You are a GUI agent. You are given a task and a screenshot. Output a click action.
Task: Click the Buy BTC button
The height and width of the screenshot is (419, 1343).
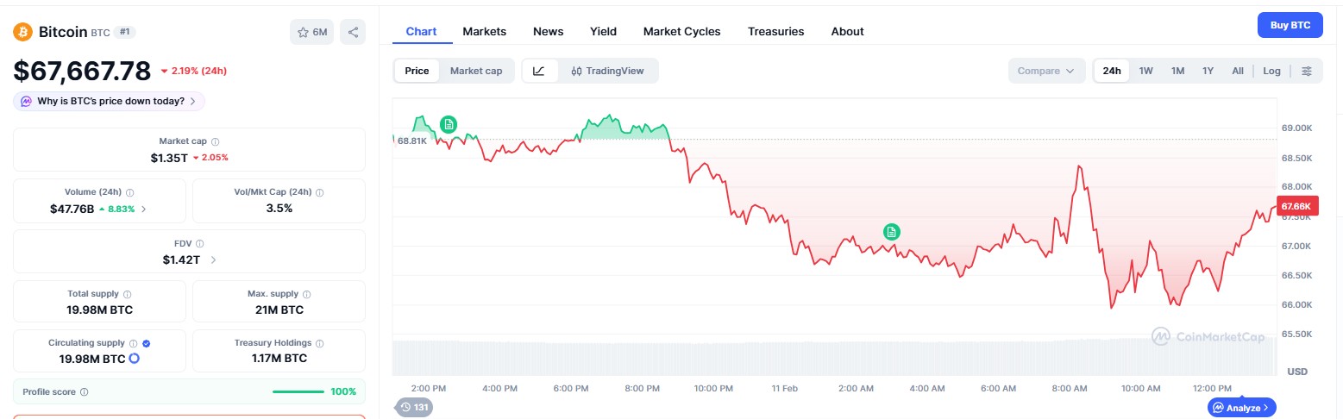[1290, 25]
